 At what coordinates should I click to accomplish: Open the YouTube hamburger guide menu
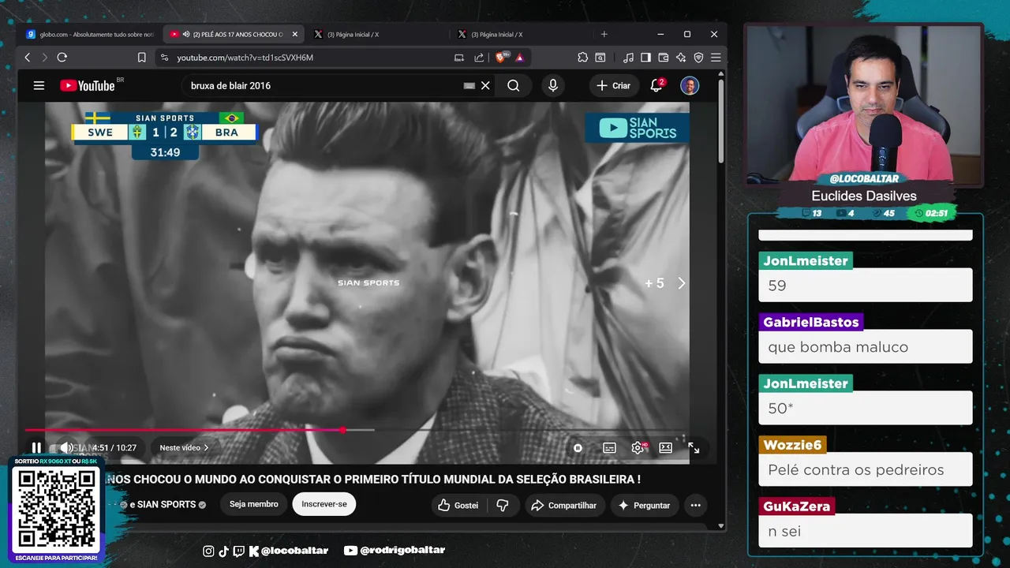click(39, 85)
